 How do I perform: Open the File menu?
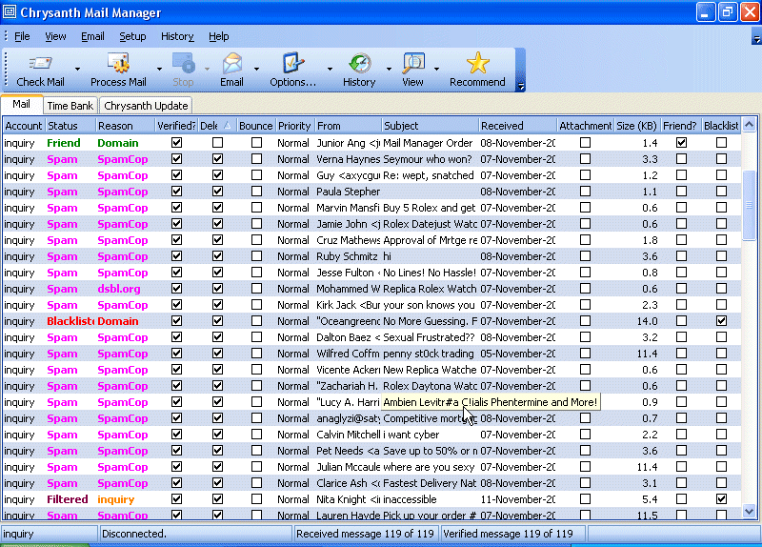tap(22, 36)
